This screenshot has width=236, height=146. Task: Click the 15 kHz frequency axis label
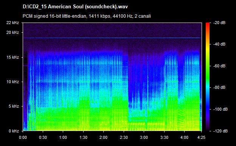12,57
